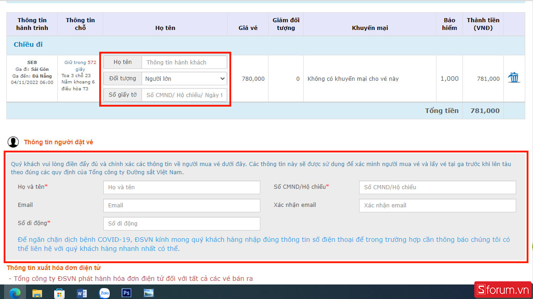Focus the Xác nhận email field
533x299 pixels.
[437, 205]
